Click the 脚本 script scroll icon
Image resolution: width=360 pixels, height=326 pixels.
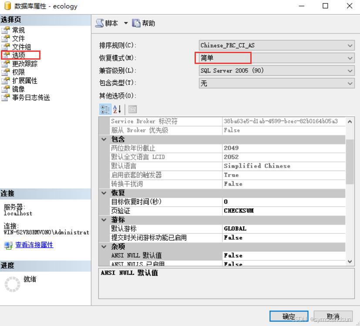(x=100, y=23)
